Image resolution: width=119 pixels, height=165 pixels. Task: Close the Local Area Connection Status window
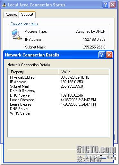(113, 5)
